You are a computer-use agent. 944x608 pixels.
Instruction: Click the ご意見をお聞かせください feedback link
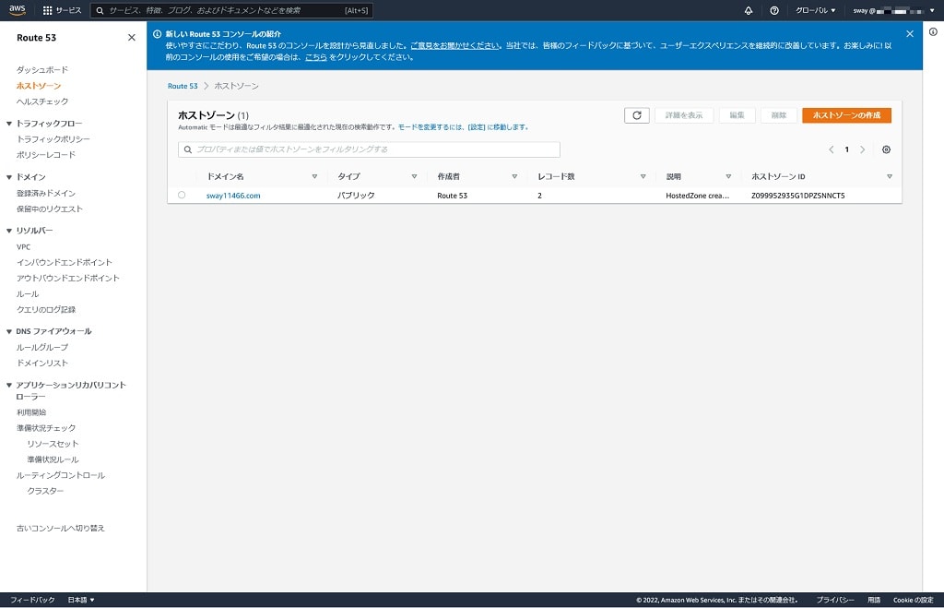[x=455, y=46]
